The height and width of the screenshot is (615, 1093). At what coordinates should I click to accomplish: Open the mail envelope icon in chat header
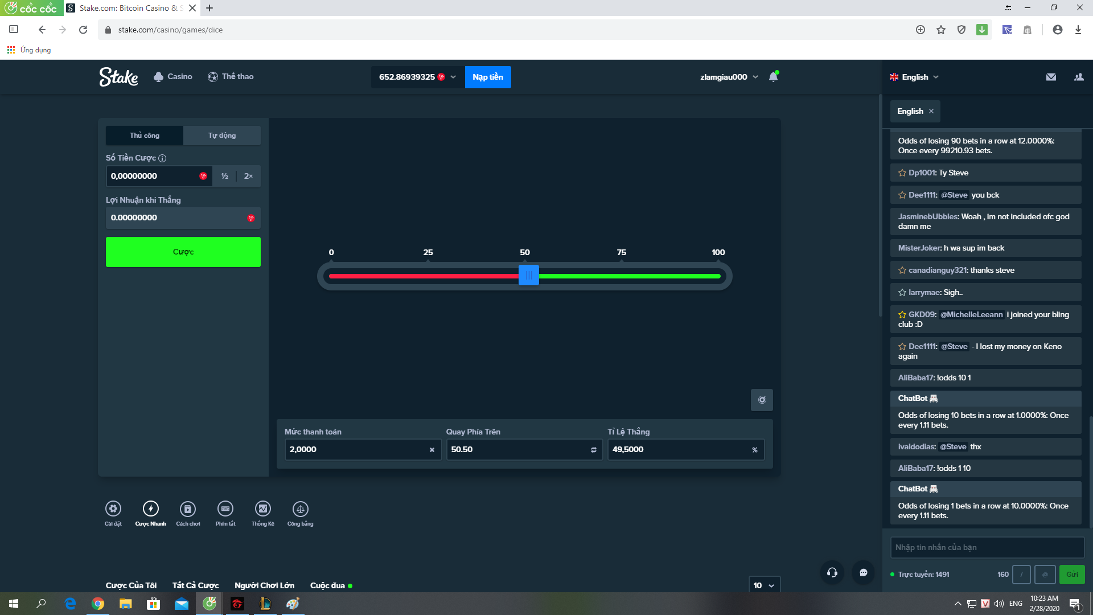(1051, 77)
